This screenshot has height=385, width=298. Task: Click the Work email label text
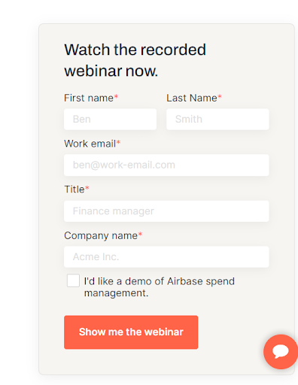90,144
